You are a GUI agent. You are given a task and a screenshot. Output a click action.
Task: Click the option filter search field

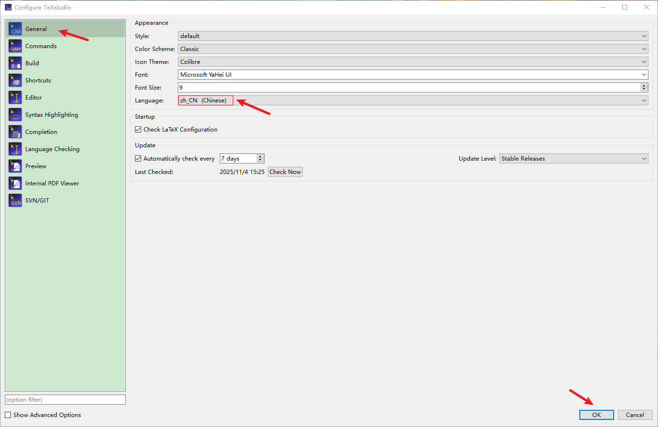tap(65, 400)
